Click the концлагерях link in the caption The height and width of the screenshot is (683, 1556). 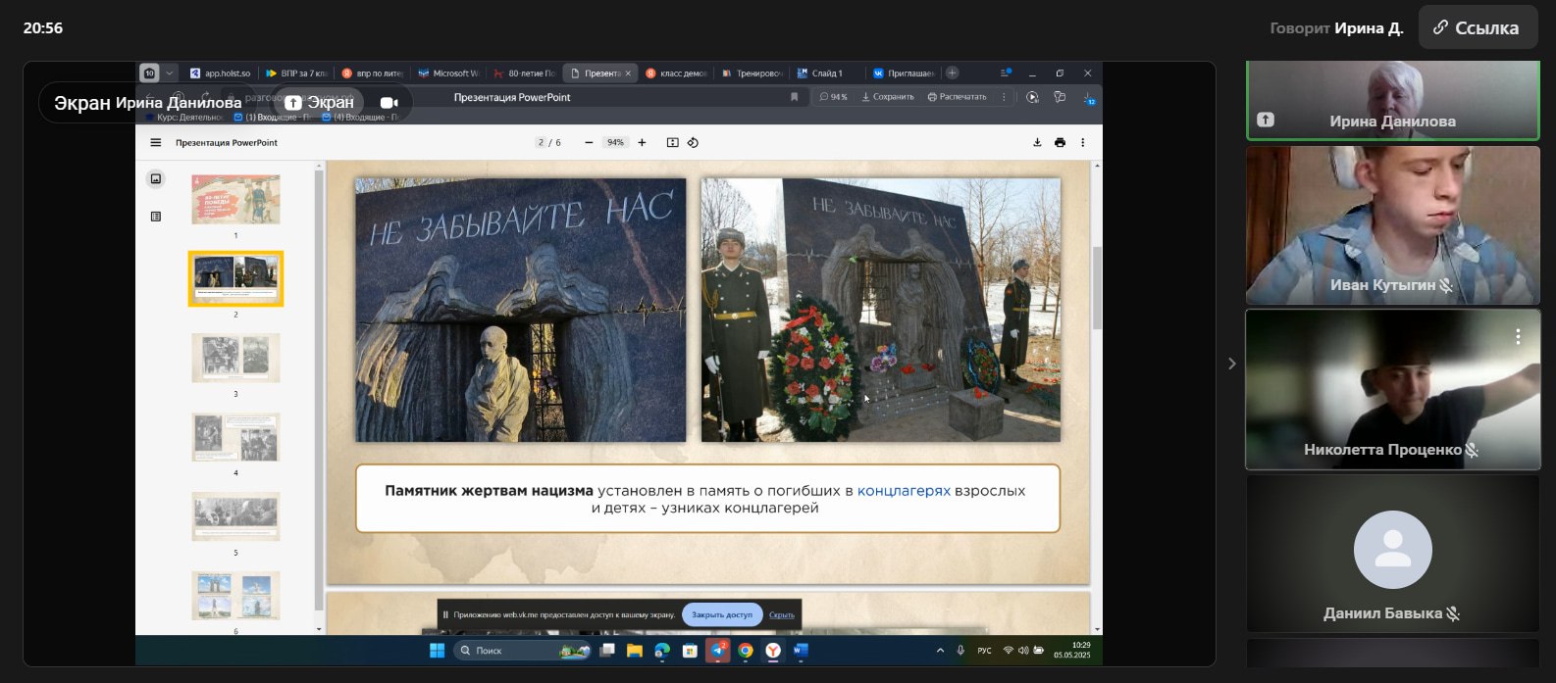[904, 491]
